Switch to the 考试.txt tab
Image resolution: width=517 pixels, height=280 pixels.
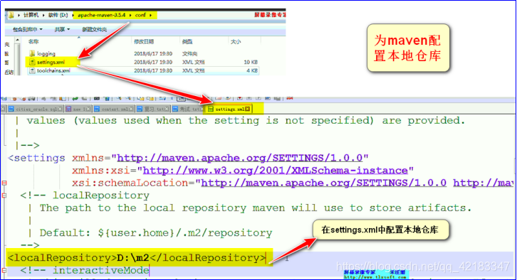click(x=188, y=109)
